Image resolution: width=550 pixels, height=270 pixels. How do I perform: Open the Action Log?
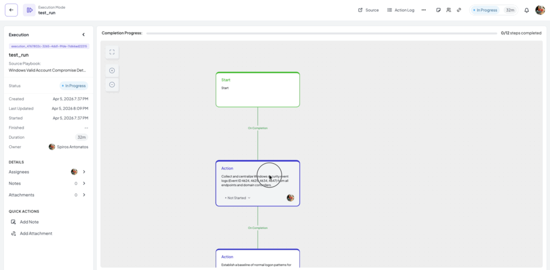(x=400, y=10)
